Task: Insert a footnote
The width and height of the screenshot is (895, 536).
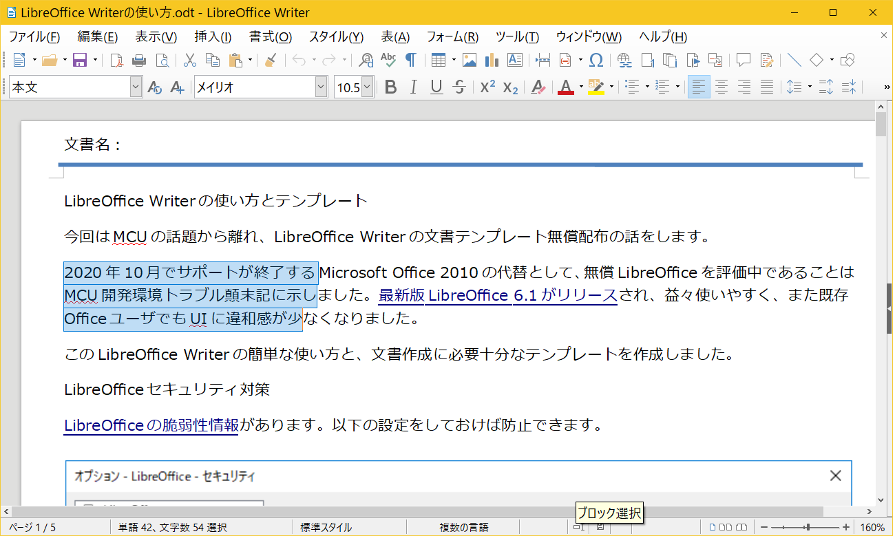Action: [648, 61]
